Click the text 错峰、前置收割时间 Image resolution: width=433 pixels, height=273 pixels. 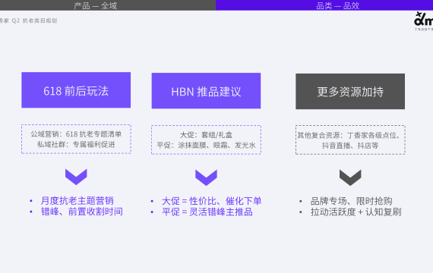point(82,212)
